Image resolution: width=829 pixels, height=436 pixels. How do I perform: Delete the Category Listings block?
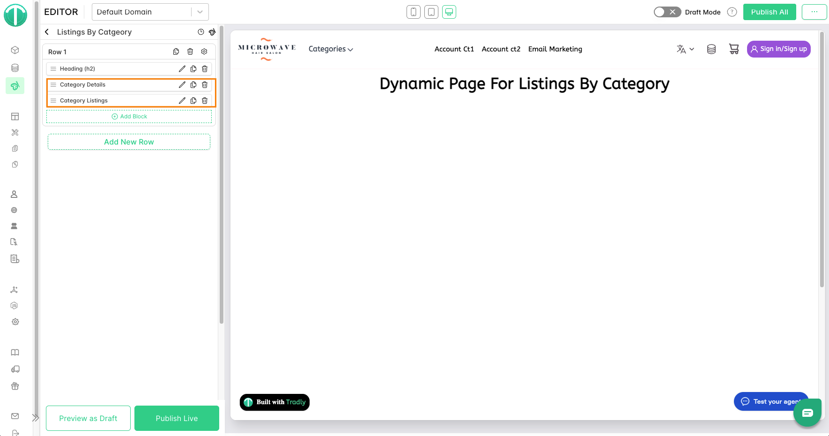[x=205, y=101]
